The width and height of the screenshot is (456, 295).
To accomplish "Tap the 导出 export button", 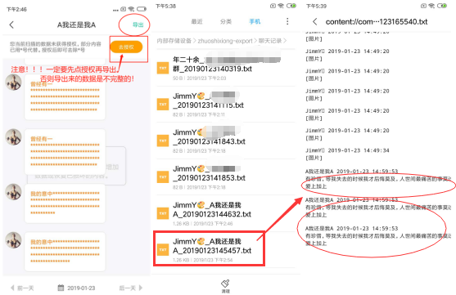I will [138, 25].
